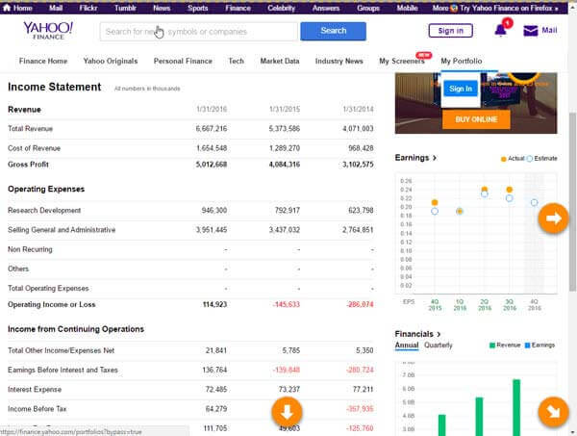Screen dimensions: 577x436
Task: Open My Screeners in navigation
Action: [402, 62]
